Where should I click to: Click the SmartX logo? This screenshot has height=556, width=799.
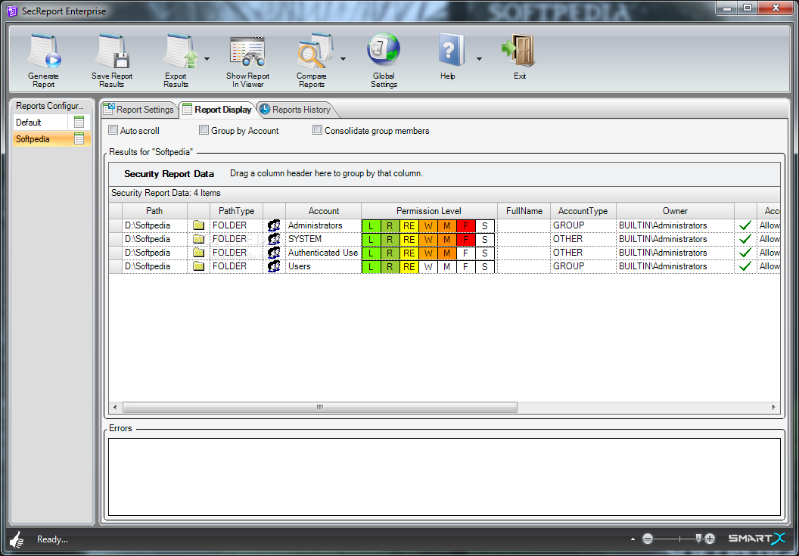(757, 538)
